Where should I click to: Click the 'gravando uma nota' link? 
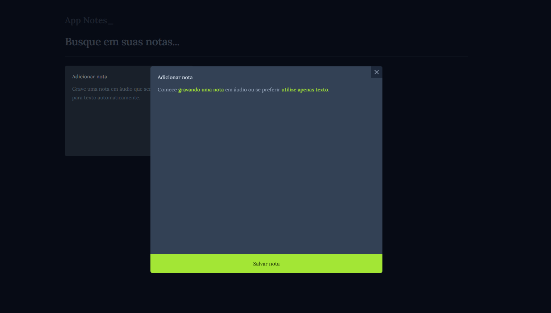coord(201,90)
